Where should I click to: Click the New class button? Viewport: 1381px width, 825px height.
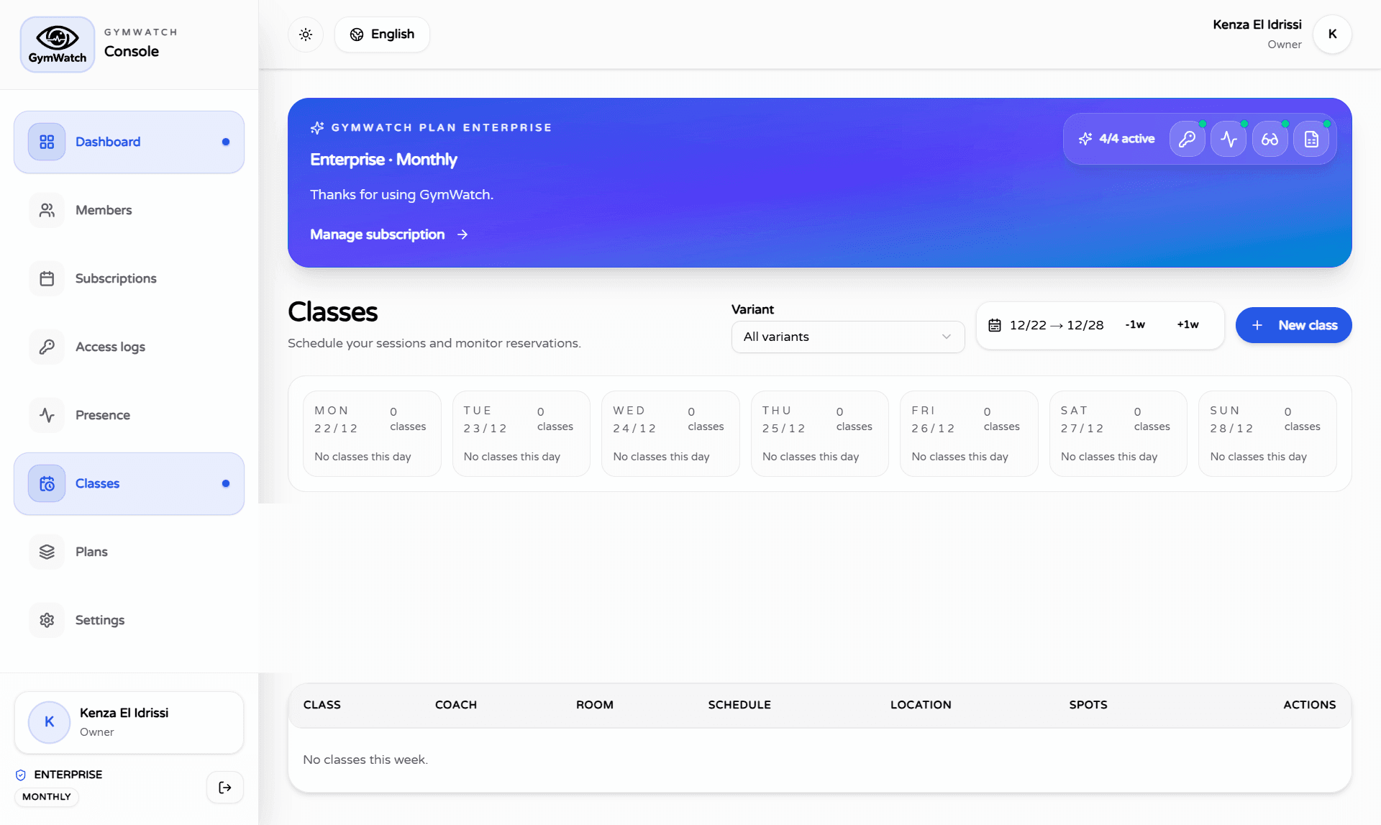tap(1293, 325)
